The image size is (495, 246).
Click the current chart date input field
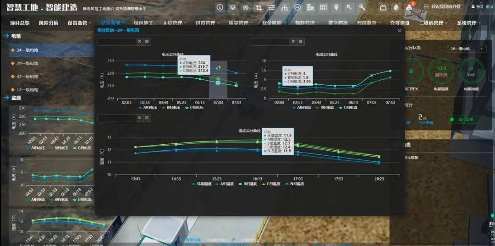pos(269,42)
